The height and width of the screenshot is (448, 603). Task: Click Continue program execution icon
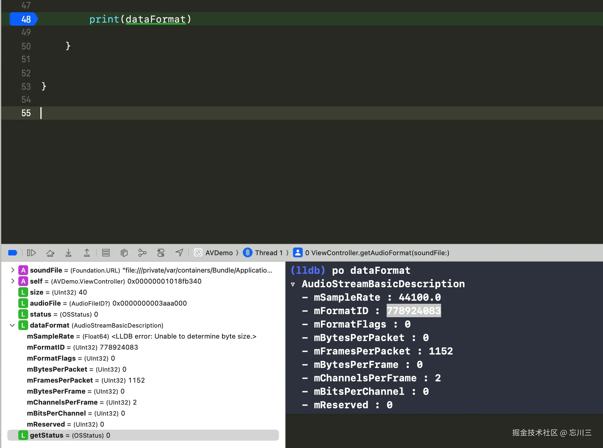coord(31,253)
